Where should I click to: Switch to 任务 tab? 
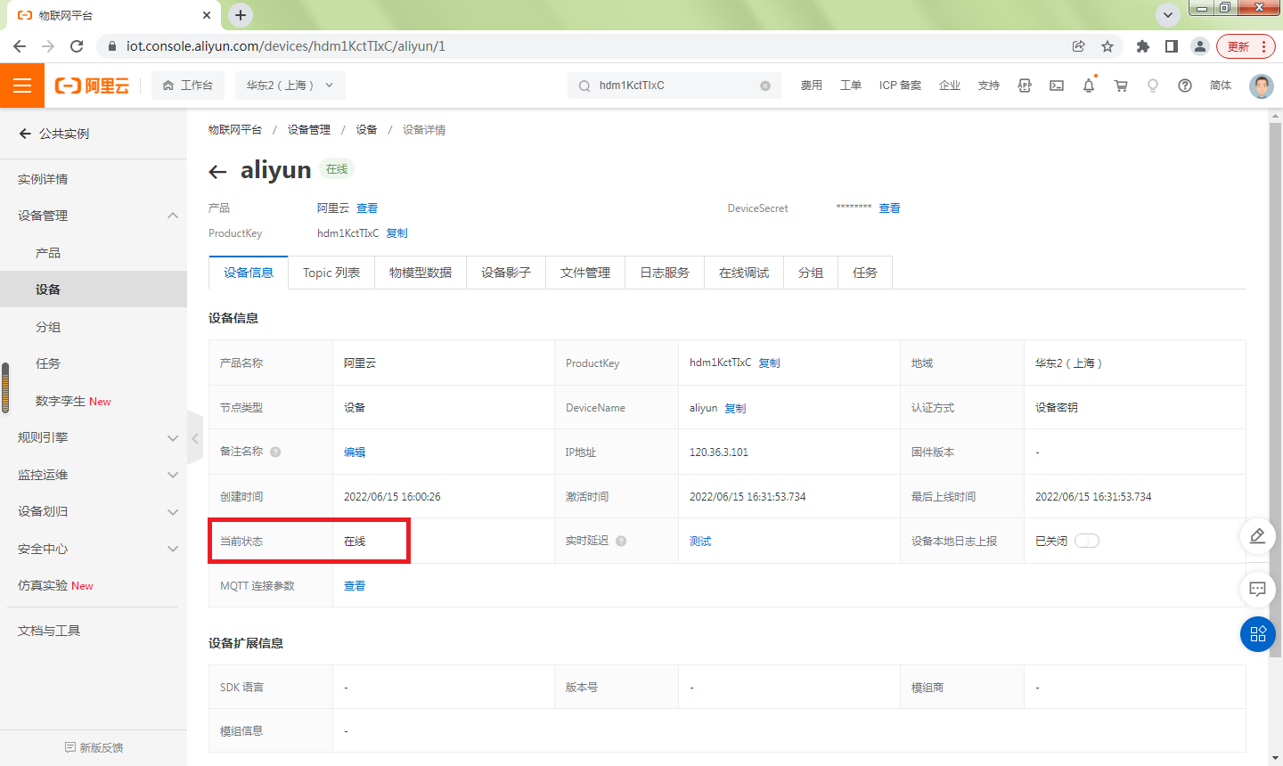[x=865, y=273]
